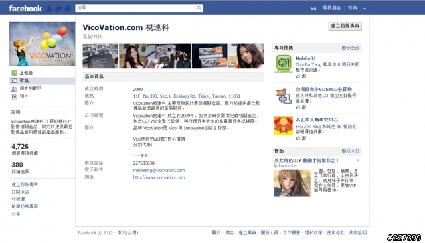
Task: Click create a page link in sidebar
Action: coord(25,184)
